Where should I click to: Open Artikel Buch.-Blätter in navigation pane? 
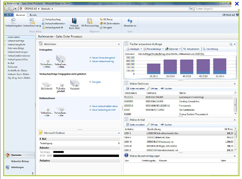coord(17,71)
